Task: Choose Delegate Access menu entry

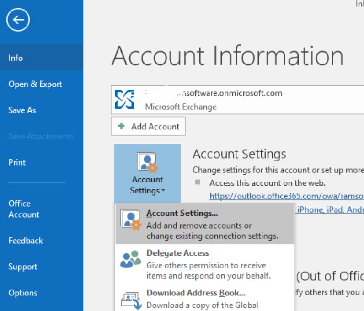Action: tap(205, 264)
